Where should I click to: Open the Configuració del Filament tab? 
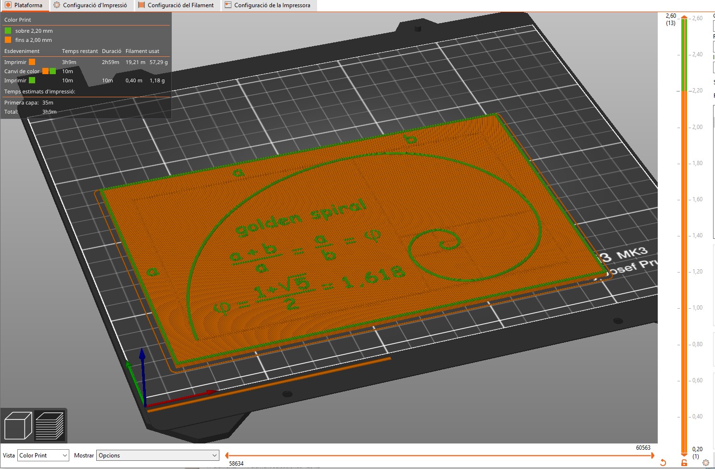pos(177,5)
